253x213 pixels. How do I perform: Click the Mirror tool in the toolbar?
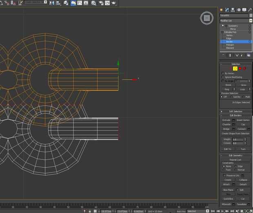click(x=51, y=3)
